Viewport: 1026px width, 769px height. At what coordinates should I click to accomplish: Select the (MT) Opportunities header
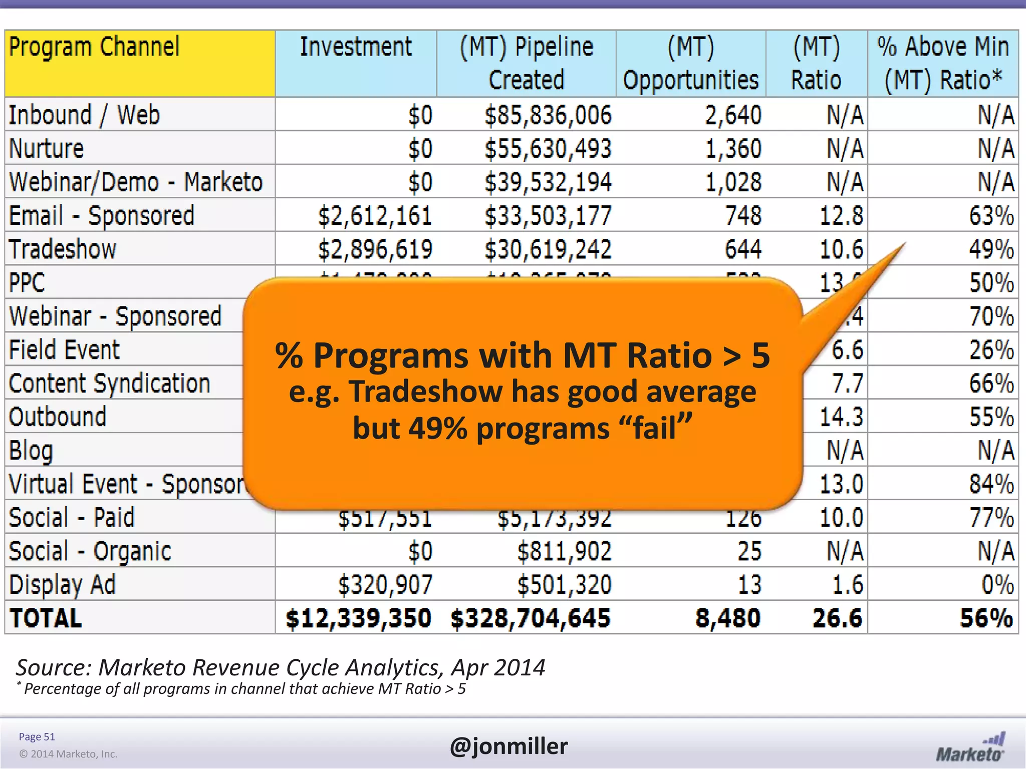click(x=691, y=63)
